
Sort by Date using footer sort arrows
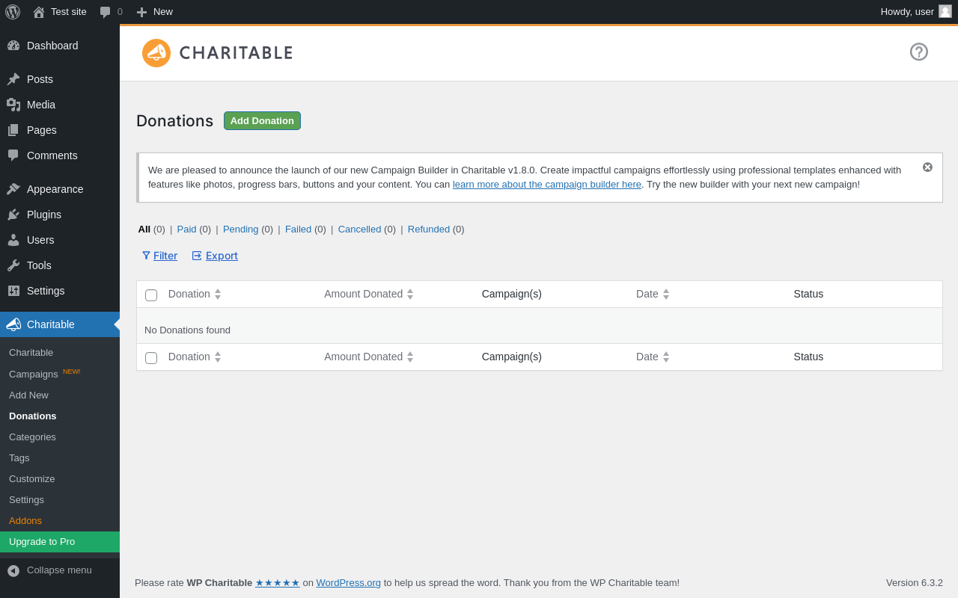[x=666, y=357]
